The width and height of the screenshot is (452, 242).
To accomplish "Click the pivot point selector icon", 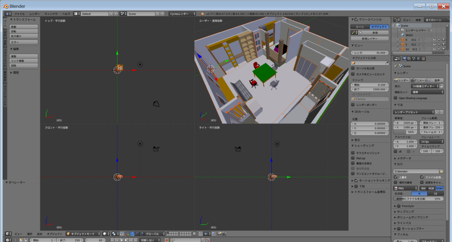I will 115,234.
